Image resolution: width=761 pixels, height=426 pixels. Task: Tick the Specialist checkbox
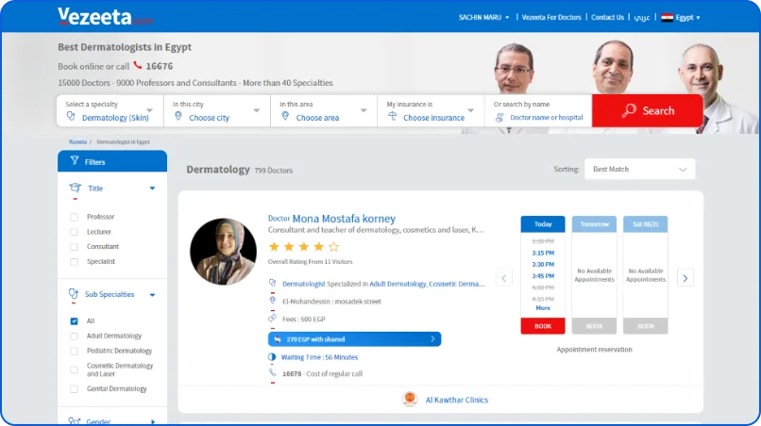pos(74,262)
